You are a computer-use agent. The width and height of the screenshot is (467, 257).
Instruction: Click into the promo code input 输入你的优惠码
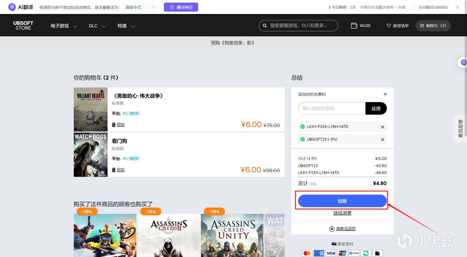pos(332,108)
